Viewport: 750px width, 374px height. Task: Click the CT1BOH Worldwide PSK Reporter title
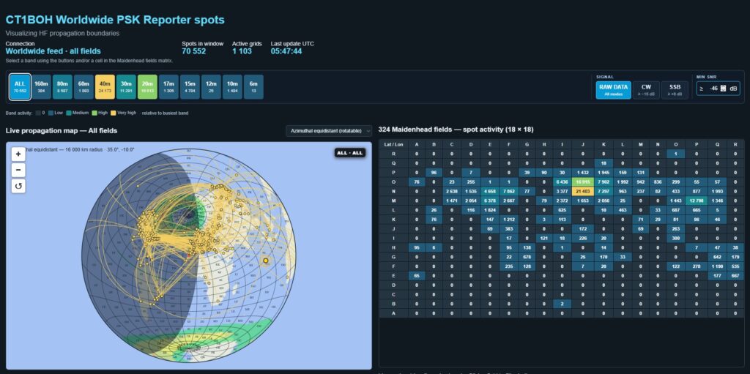(x=115, y=20)
